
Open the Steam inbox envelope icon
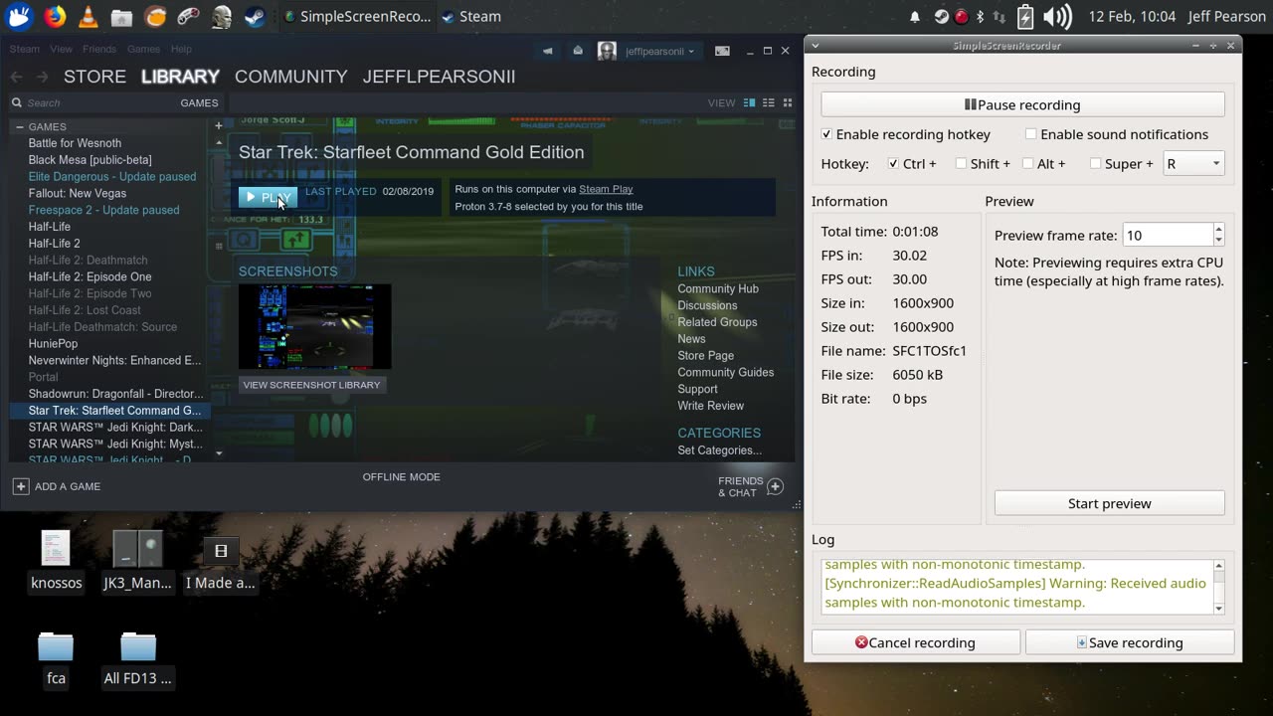coord(578,51)
